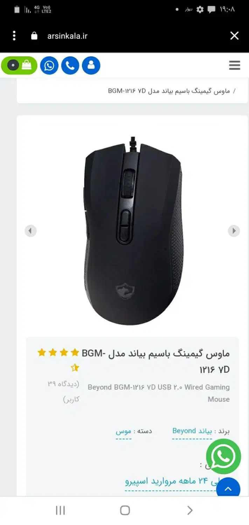249x525 pixels.
Task: Tap Android home navigation button
Action: (125, 510)
